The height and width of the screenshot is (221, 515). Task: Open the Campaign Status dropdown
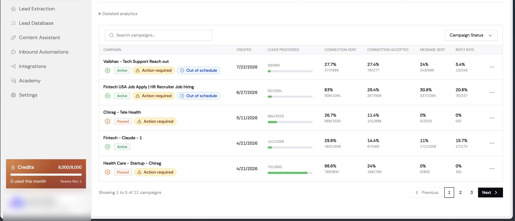[471, 35]
